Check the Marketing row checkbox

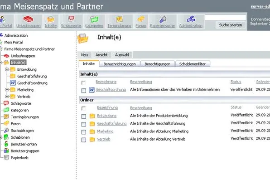[x=84, y=132]
